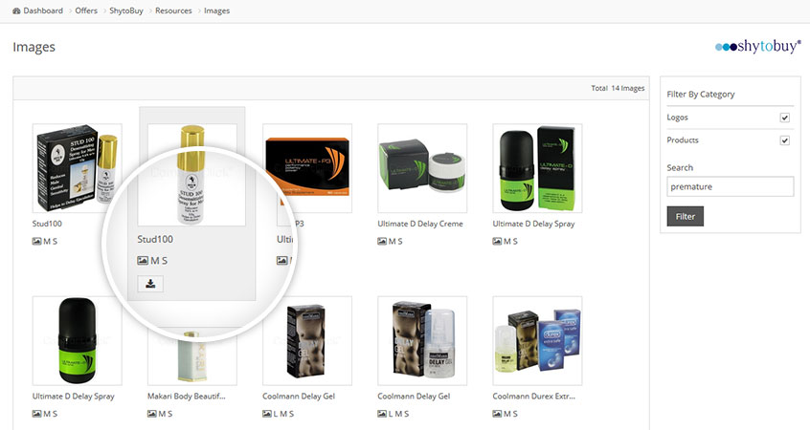Viewport: 810px width, 430px height.
Task: Open the image icon under Ultimate D Delay Creme
Action: tap(382, 242)
